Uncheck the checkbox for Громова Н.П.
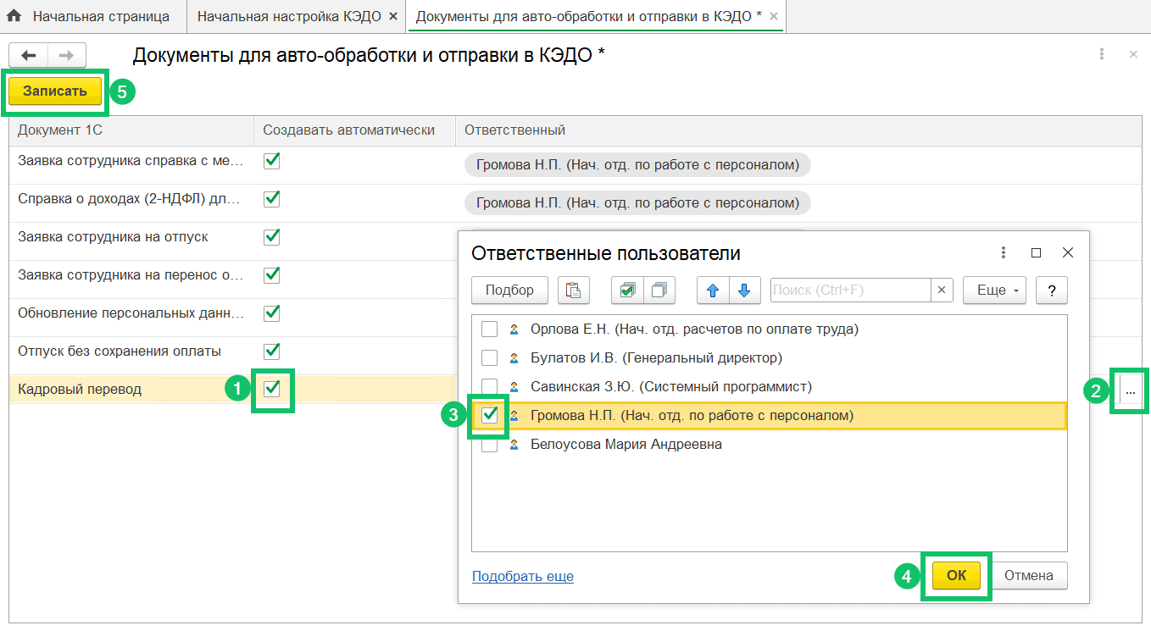The height and width of the screenshot is (631, 1151). click(x=489, y=416)
